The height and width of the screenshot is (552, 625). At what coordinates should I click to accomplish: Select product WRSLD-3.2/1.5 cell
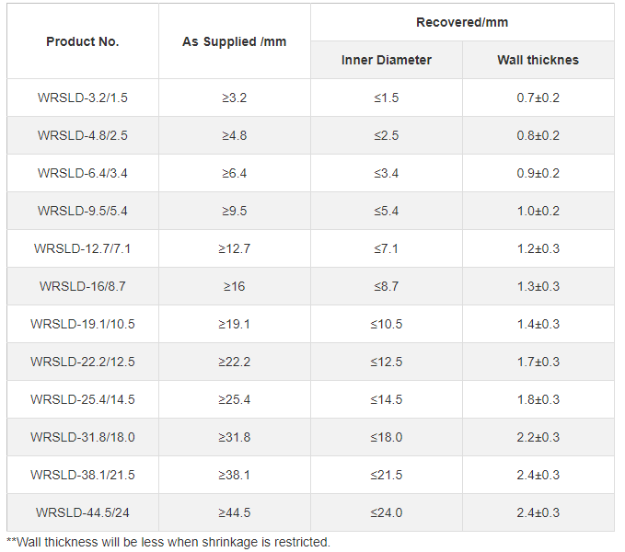click(83, 98)
